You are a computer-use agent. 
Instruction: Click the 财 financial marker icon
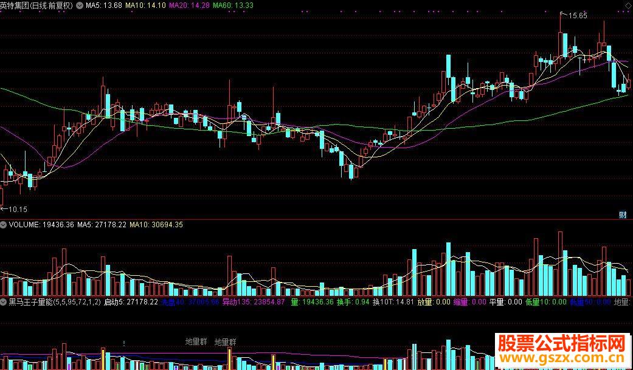coord(623,214)
